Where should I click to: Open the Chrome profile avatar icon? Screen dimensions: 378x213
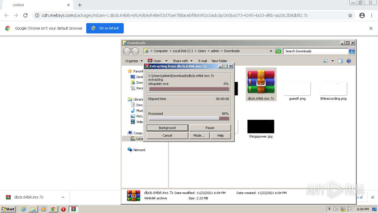(x=362, y=15)
